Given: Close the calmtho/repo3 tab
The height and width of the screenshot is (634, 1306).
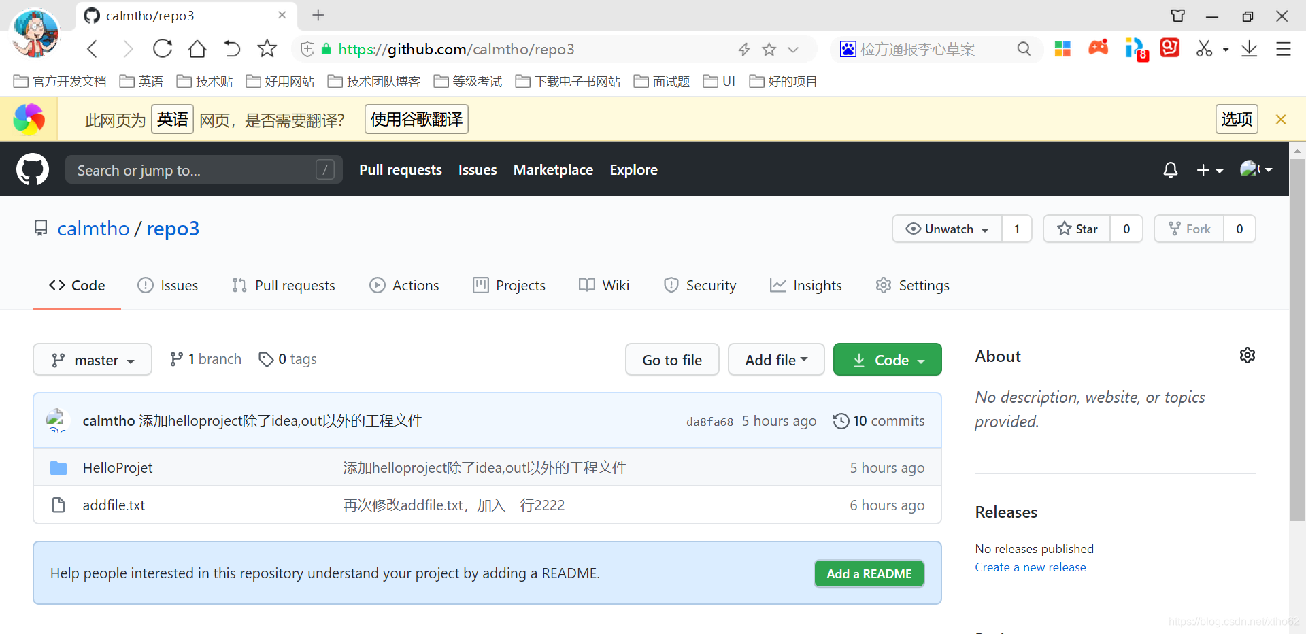Looking at the screenshot, I should click(282, 15).
